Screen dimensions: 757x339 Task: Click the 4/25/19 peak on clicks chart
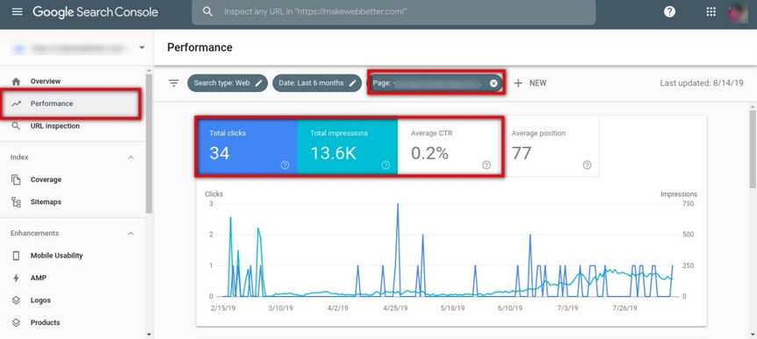tap(398, 204)
